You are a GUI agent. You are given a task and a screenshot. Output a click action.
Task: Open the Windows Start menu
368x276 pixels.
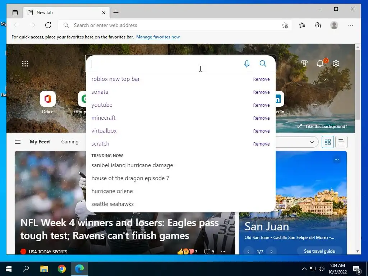pos(9,269)
